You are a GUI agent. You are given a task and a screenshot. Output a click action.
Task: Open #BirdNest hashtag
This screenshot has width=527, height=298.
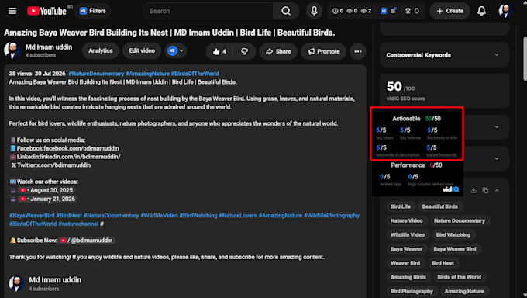coord(69,216)
